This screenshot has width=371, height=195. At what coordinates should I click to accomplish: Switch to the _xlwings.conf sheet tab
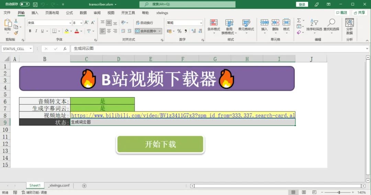click(59, 185)
